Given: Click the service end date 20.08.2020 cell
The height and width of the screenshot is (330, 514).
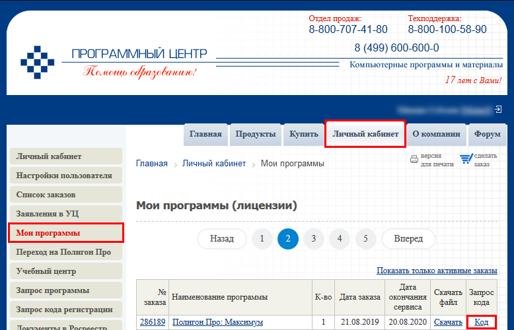Looking at the screenshot, I should [408, 322].
